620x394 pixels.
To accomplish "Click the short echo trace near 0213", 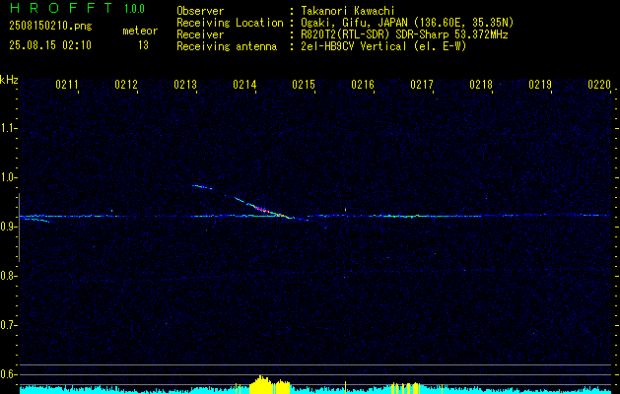I will point(202,187).
